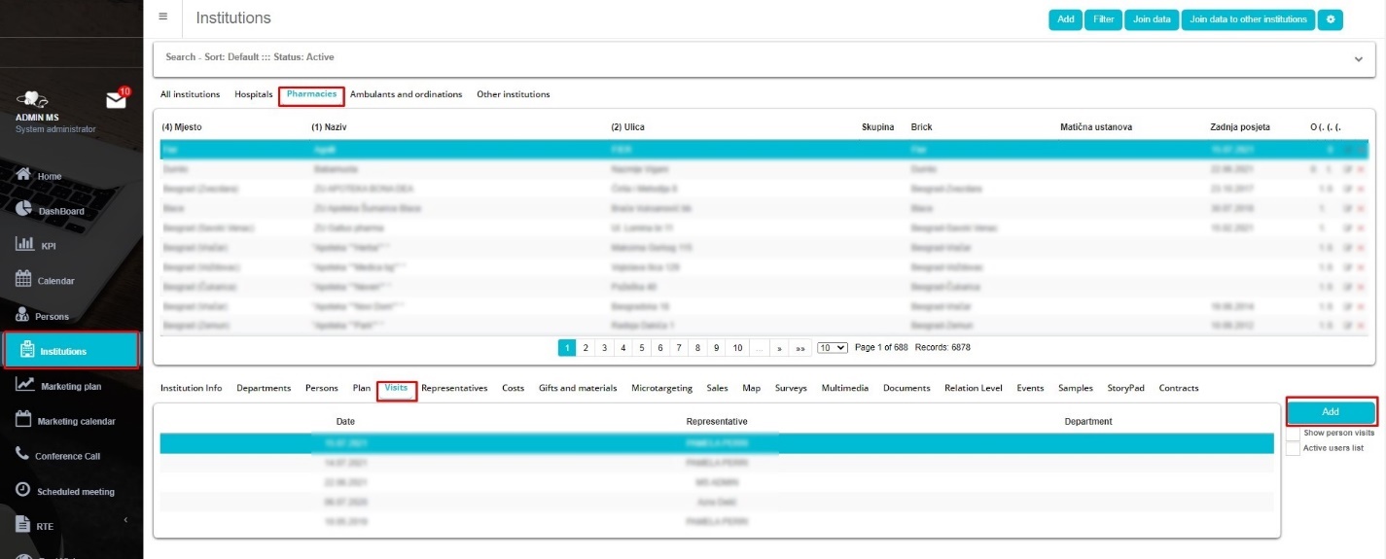1386x559 pixels.
Task: Click the Add visit button
Action: [x=1331, y=412]
